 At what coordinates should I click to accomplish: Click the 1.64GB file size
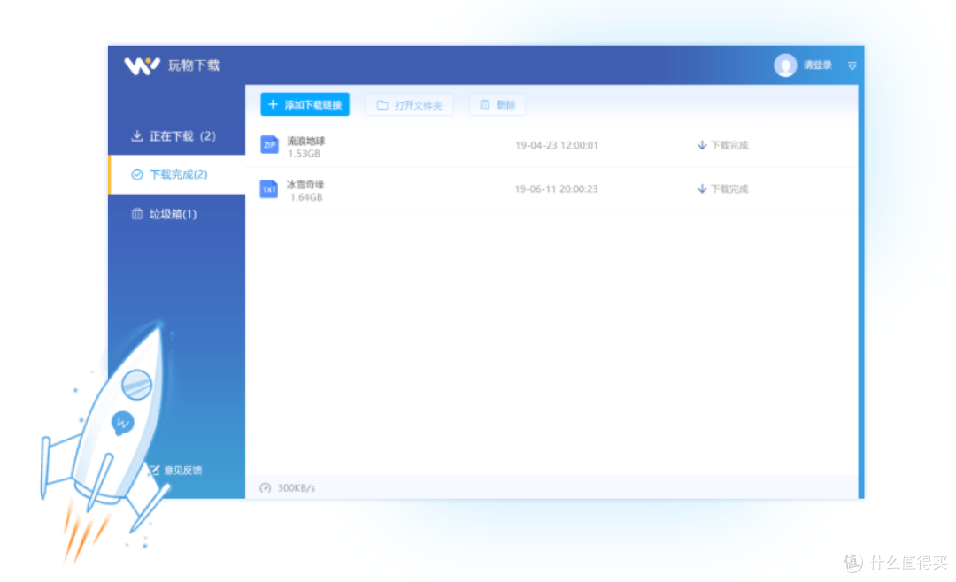pyautogui.click(x=306, y=197)
